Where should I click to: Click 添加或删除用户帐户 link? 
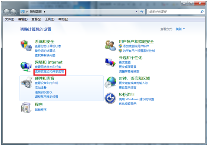point(136,46)
